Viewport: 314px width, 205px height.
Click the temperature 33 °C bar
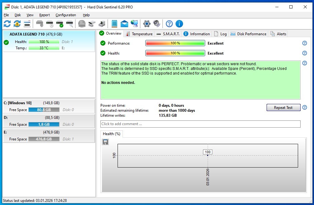[44, 48]
